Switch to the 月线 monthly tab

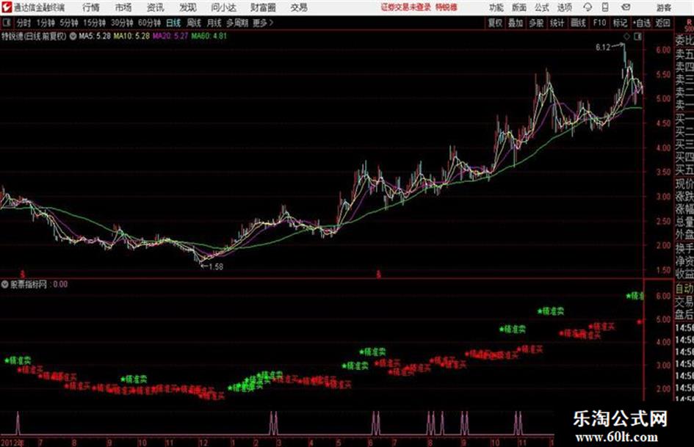click(x=214, y=23)
